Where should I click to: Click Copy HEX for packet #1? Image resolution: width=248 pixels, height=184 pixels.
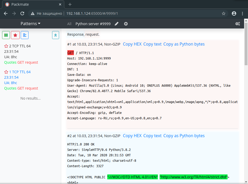[132, 44]
